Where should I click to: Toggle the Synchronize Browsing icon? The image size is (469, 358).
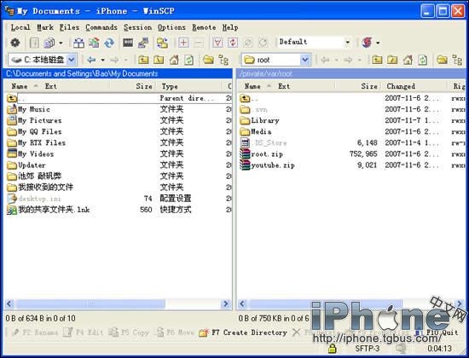tap(162, 43)
